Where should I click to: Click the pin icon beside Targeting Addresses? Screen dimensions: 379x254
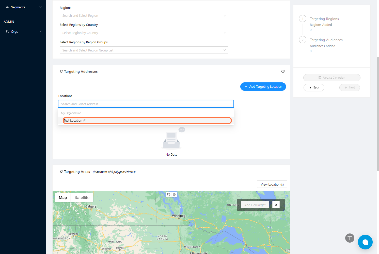pyautogui.click(x=61, y=71)
